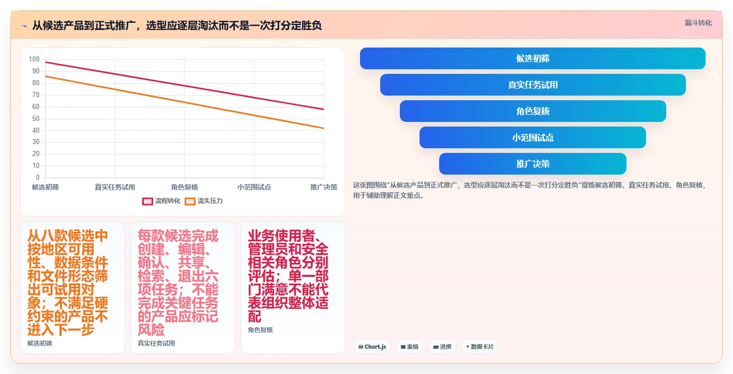This screenshot has width=733, height=374.
Task: Click the 100 y-axis value
Action: coord(34,59)
